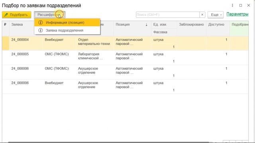255x143 pixels.
Task: Click штука cell in row 24_000005
Action: coord(158,54)
